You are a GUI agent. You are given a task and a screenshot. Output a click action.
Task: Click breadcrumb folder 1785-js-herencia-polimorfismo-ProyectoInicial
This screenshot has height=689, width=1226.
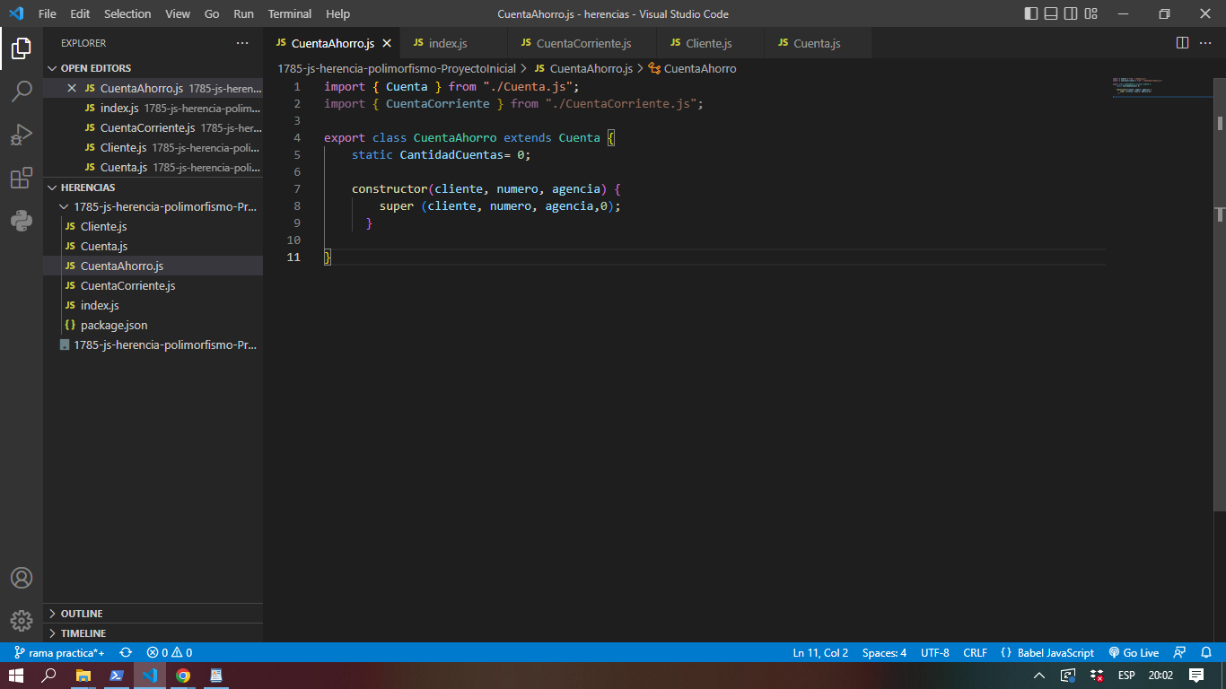[x=397, y=68]
